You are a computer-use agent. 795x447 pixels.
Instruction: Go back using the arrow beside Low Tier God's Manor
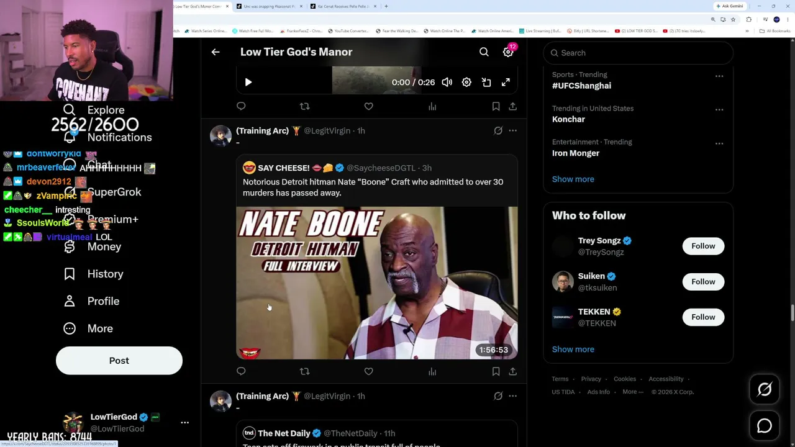(x=216, y=52)
